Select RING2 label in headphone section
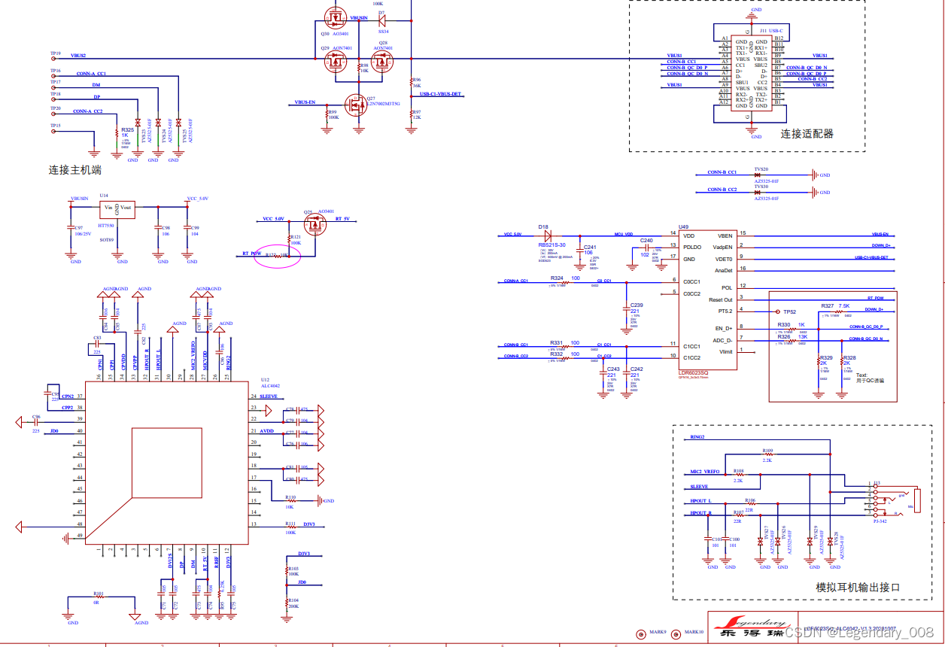Viewport: 945px width, 647px height. pyautogui.click(x=697, y=436)
